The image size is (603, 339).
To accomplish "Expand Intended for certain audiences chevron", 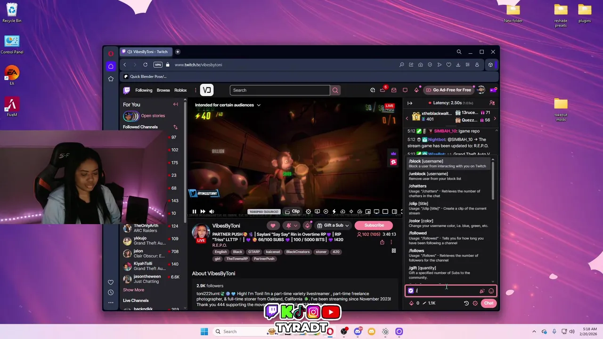I will [x=259, y=105].
